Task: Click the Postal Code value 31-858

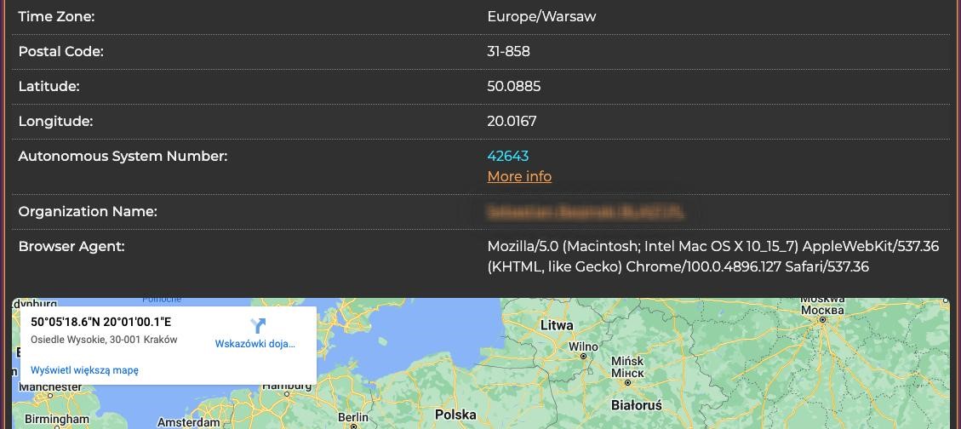Action: [508, 51]
